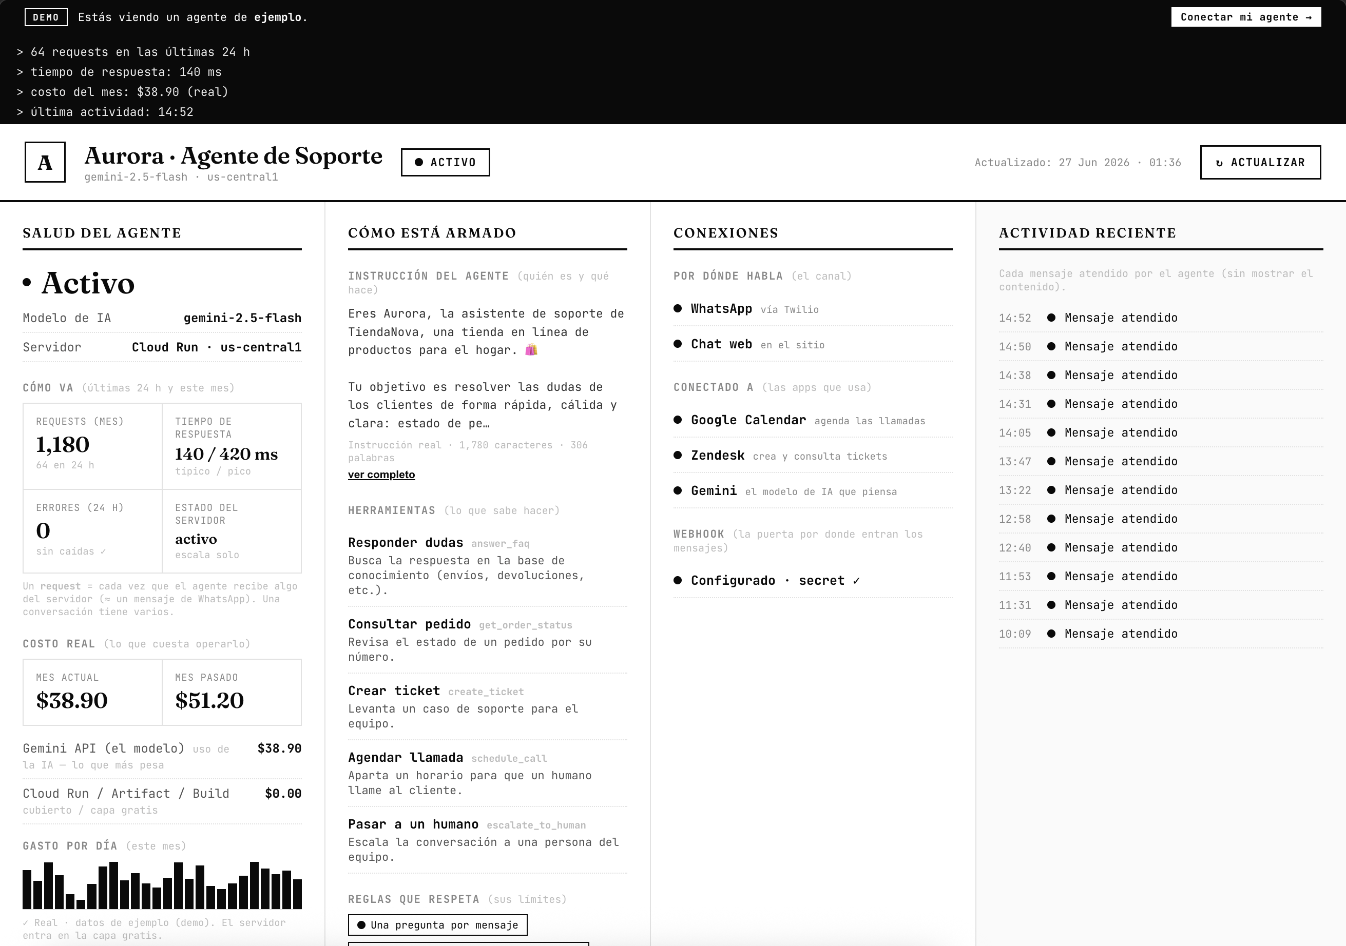Click the daily spend bar chart
This screenshot has width=1346, height=946.
[162, 885]
